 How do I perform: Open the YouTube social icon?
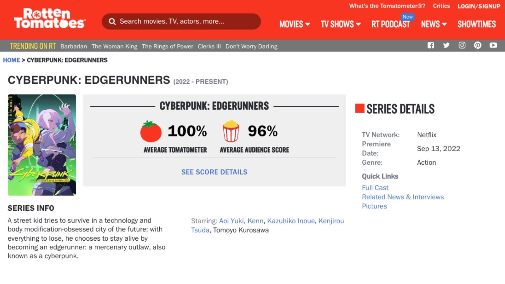pyautogui.click(x=493, y=45)
